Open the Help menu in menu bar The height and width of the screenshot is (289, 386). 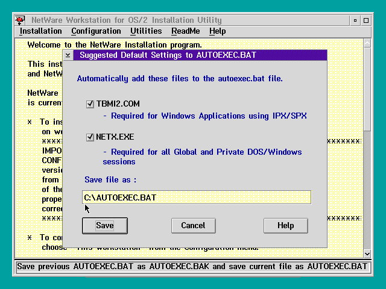[217, 31]
